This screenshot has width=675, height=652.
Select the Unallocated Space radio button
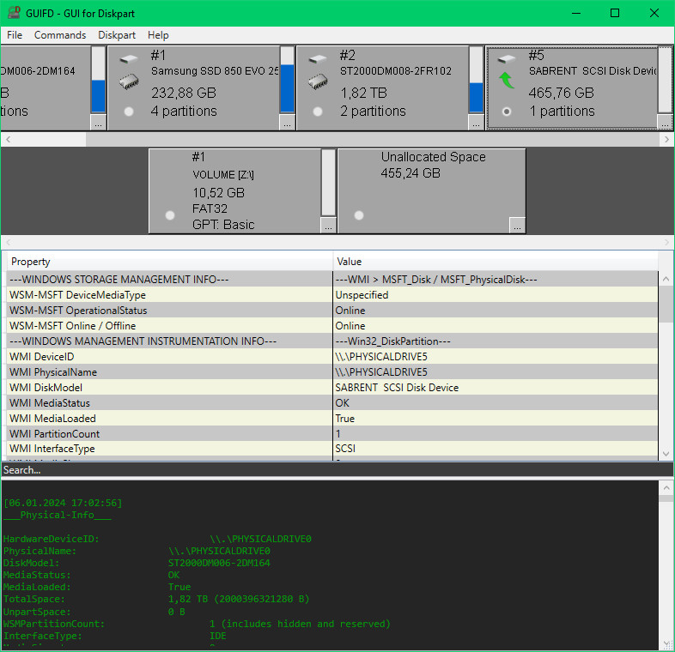coord(359,215)
